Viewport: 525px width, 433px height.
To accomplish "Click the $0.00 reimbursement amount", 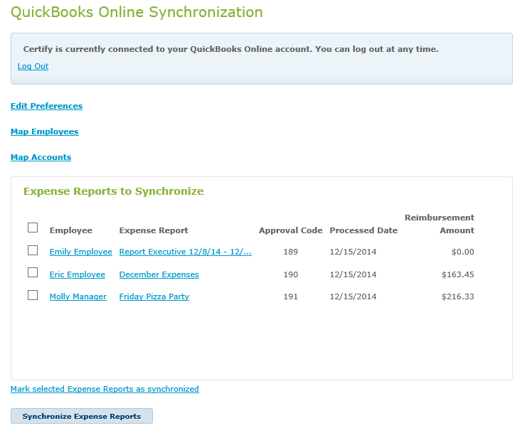I will point(462,252).
